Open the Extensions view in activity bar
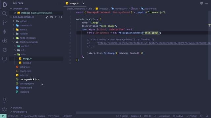 point(4,50)
